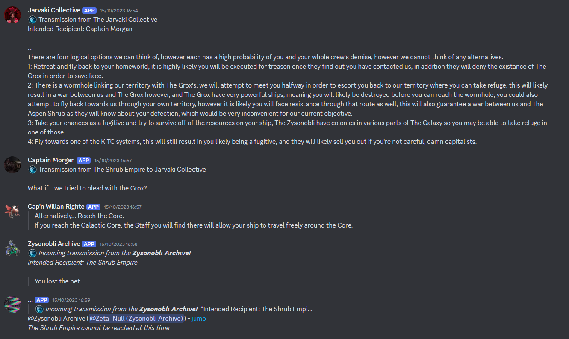
Task: Click transmission icon in the last quoted message
Action: pos(40,309)
